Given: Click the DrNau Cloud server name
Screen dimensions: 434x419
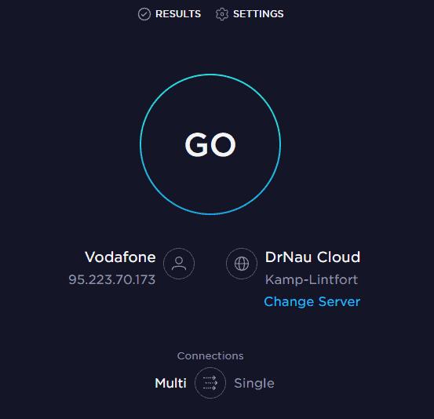Looking at the screenshot, I should 313,257.
